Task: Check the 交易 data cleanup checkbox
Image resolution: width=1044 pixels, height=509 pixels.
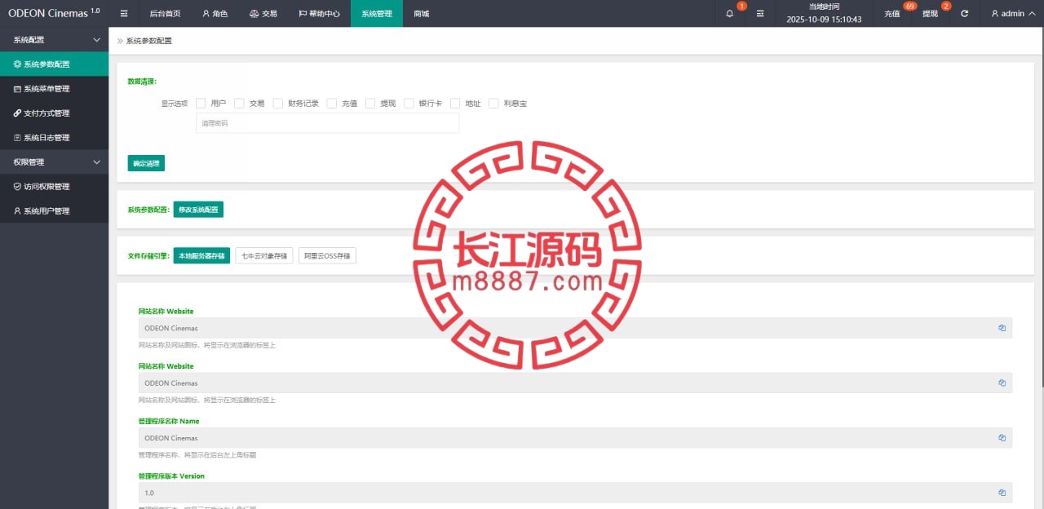Action: pyautogui.click(x=239, y=104)
